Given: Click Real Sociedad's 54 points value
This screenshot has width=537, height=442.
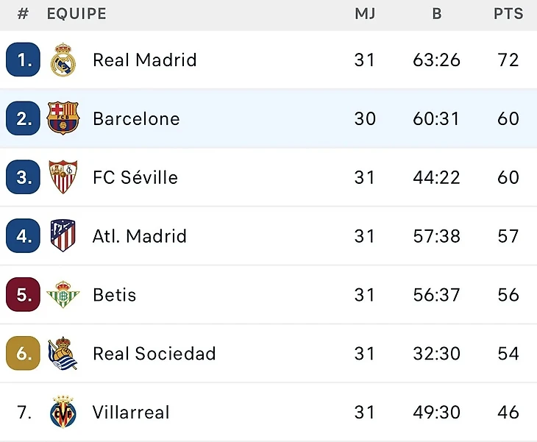Looking at the screenshot, I should point(508,354).
